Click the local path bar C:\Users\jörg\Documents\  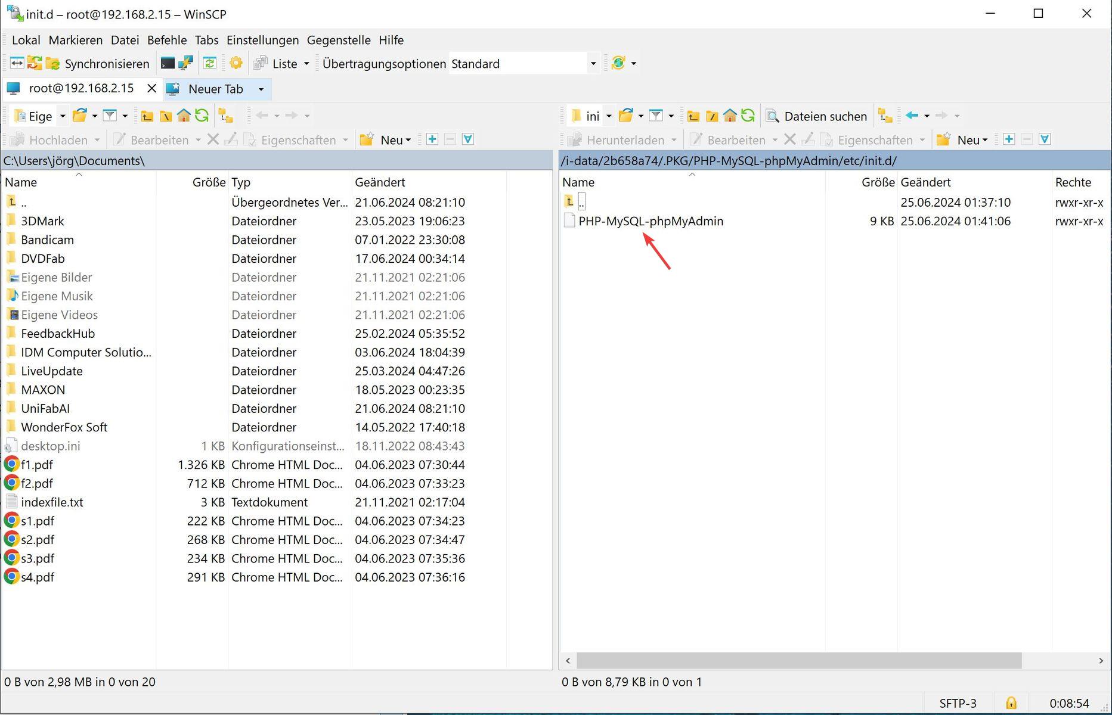277,161
